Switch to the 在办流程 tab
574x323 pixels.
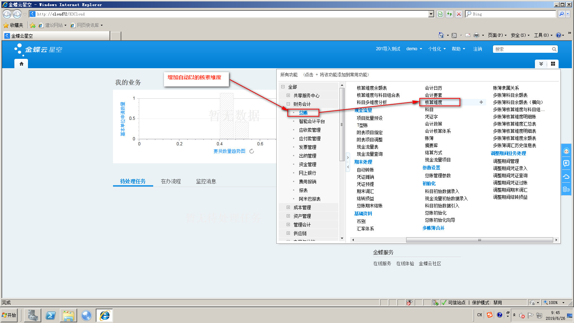[171, 181]
